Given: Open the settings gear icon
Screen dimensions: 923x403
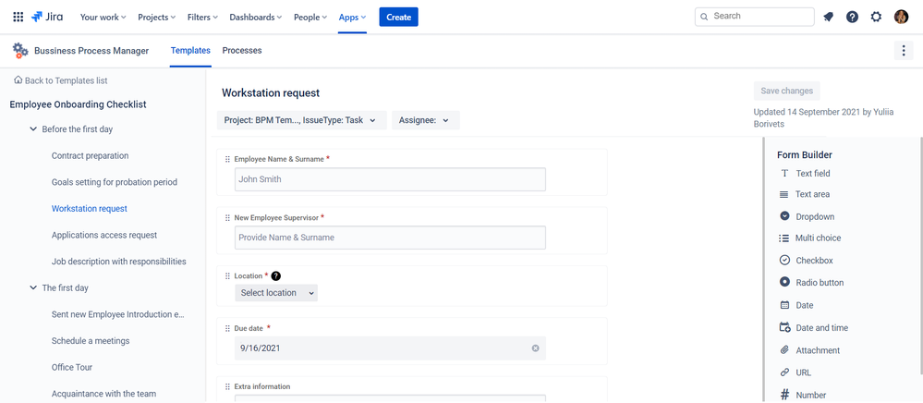Looking at the screenshot, I should coord(876,17).
